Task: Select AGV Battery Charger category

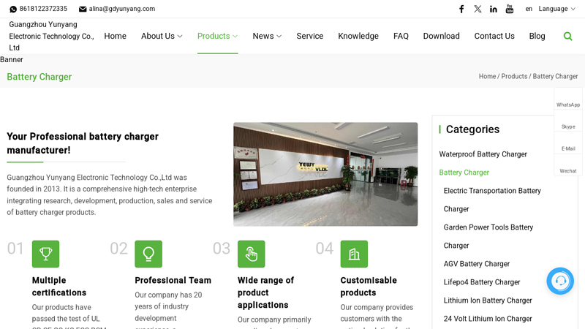Action: tap(477, 264)
